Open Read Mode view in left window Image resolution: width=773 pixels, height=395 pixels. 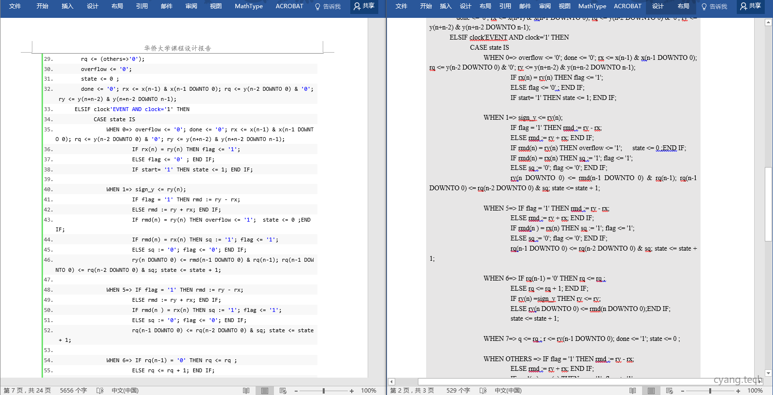point(246,391)
